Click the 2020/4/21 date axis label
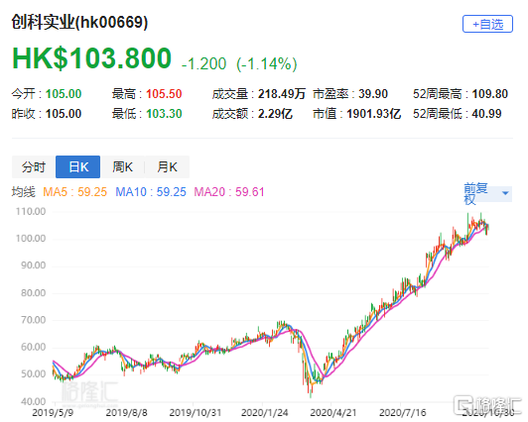 pyautogui.click(x=333, y=413)
